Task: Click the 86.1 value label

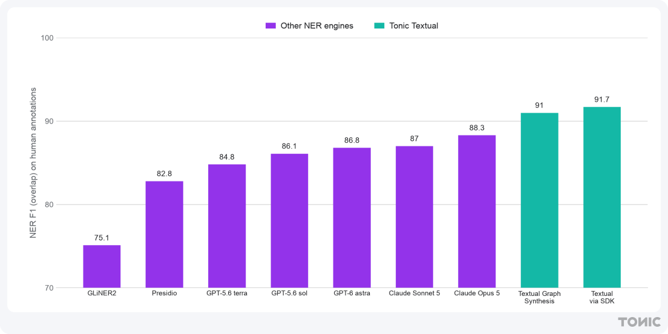Action: coord(289,146)
